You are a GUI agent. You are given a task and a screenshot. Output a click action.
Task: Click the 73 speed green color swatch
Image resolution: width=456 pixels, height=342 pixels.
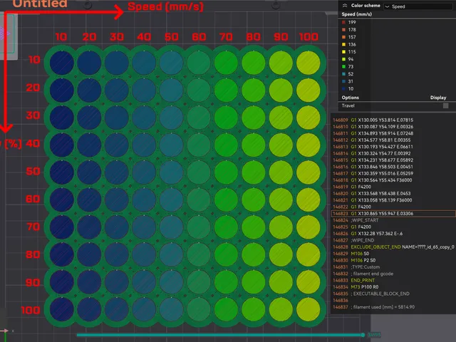343,66
